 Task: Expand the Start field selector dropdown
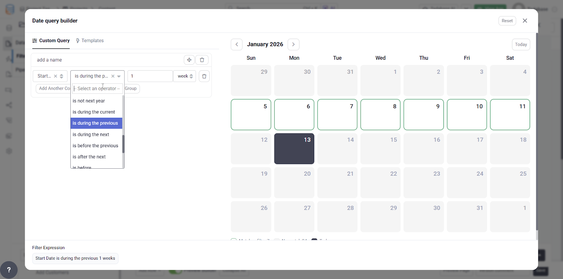click(x=62, y=76)
